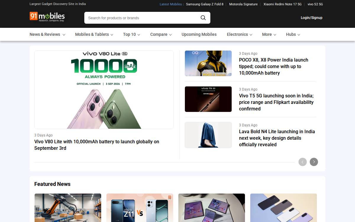Open POCO X8 article thumbnail
355x222 pixels.
(x=208, y=63)
